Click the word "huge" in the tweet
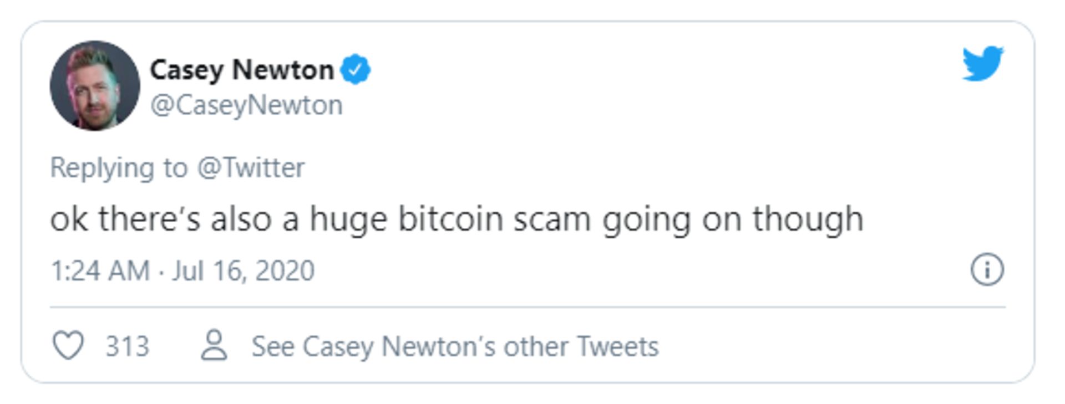This screenshot has width=1065, height=404. coord(348,218)
